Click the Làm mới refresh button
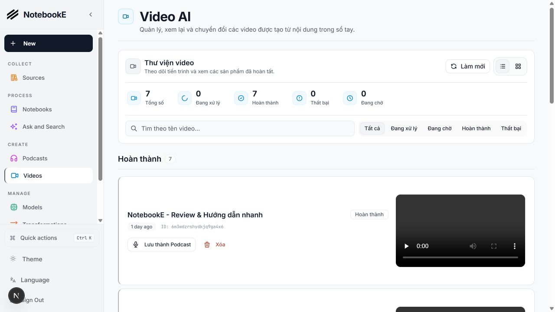The width and height of the screenshot is (555, 312). (468, 66)
